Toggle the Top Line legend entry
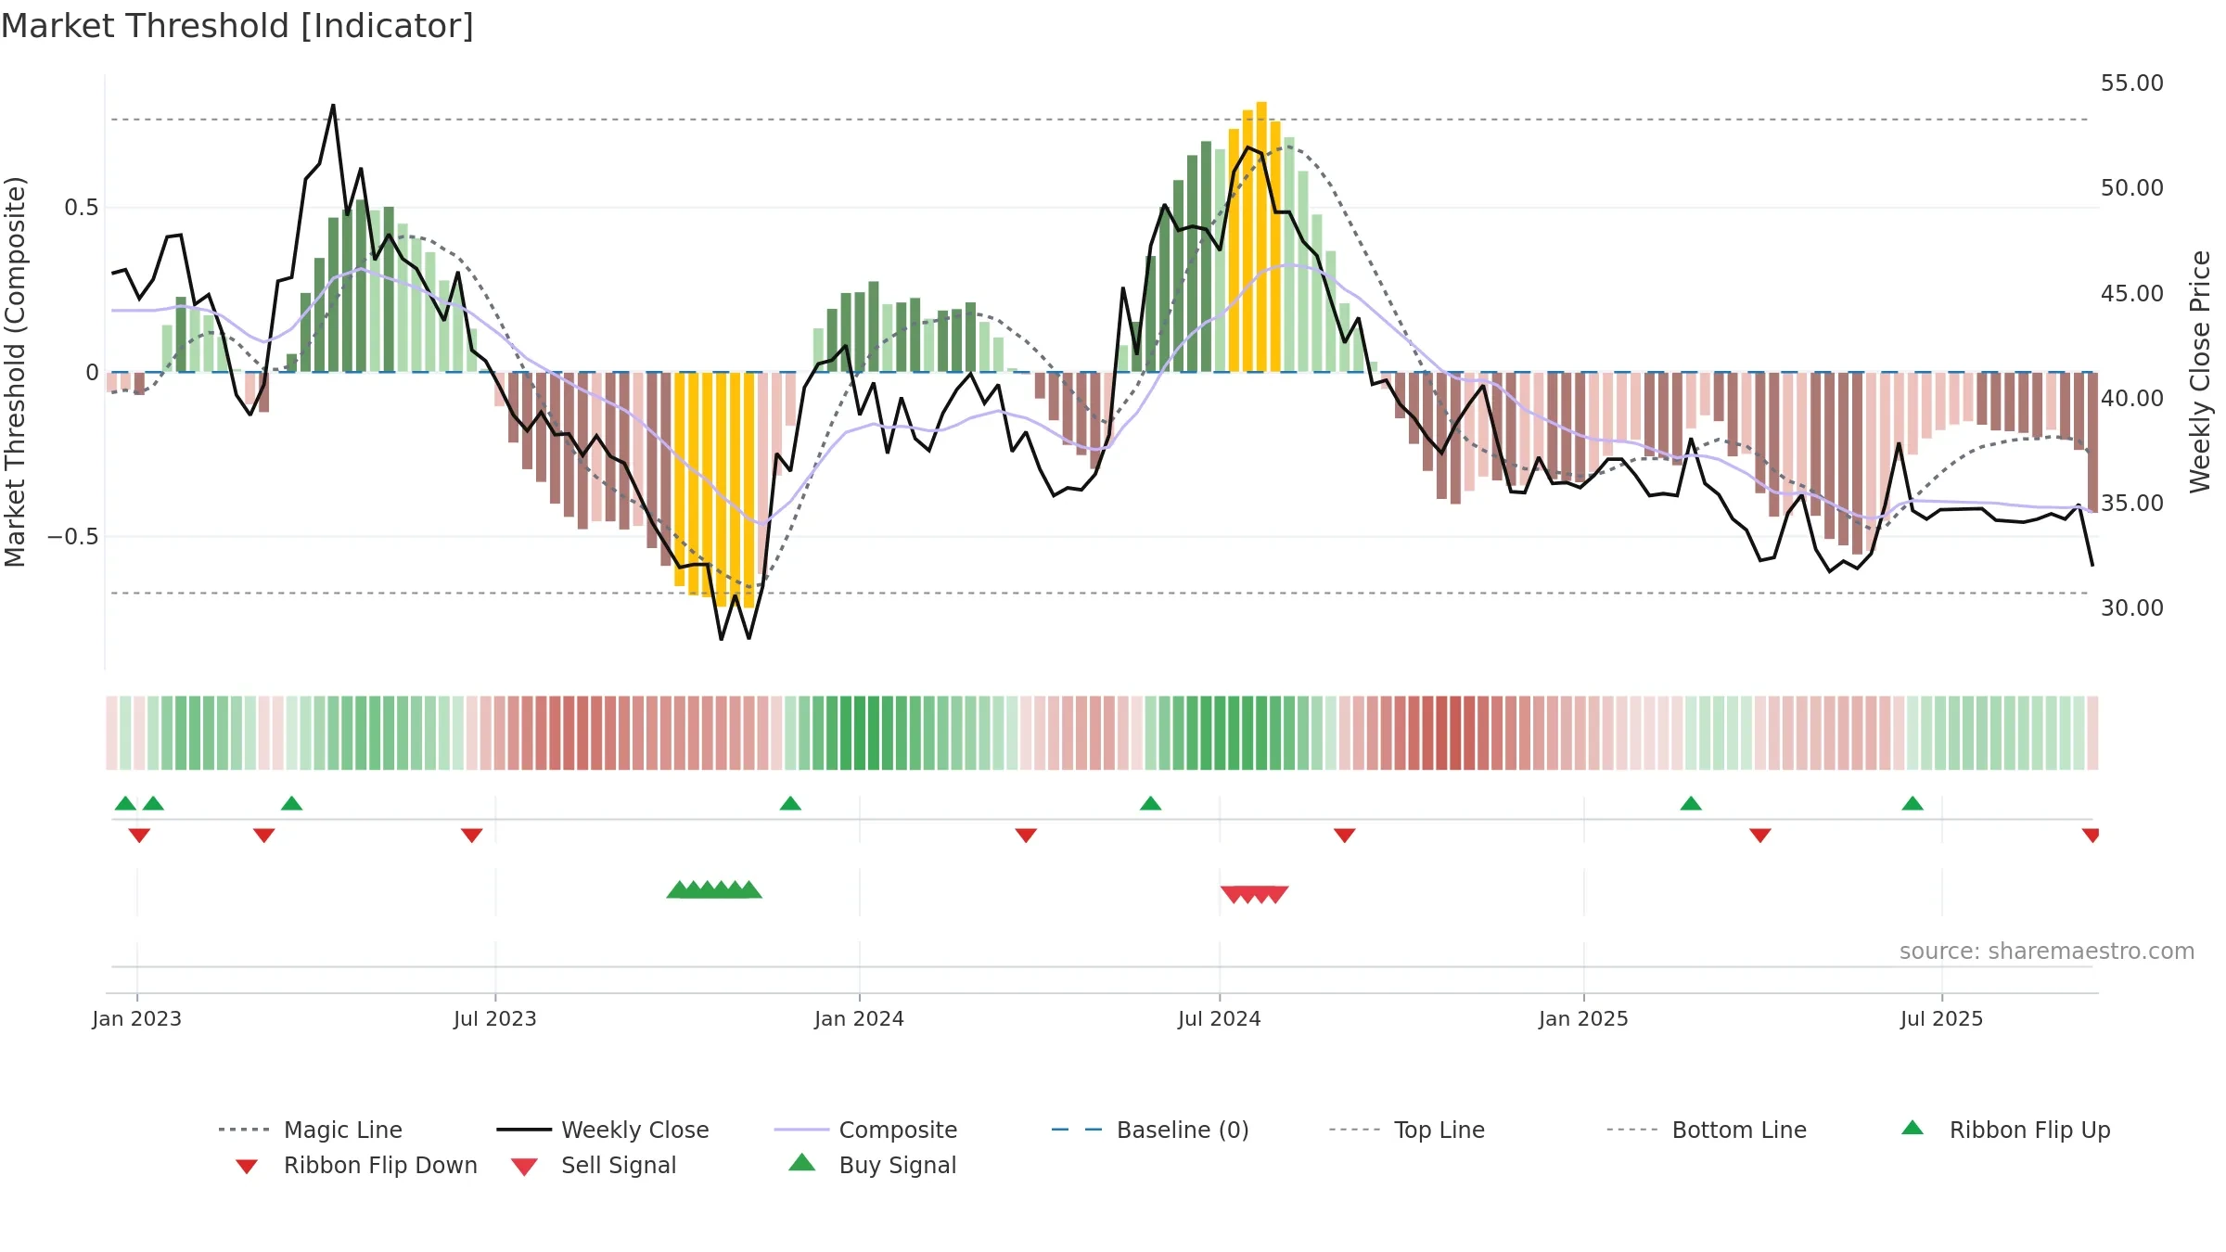2226x1252 pixels. tap(1407, 1130)
